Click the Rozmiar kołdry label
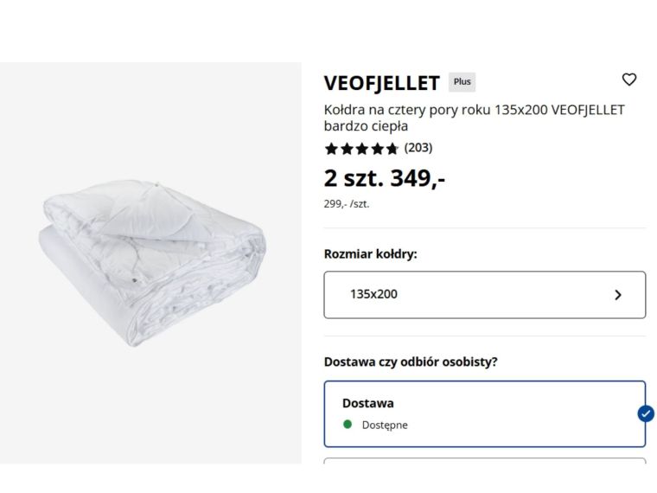This screenshot has width=657, height=493. pyautogui.click(x=370, y=254)
